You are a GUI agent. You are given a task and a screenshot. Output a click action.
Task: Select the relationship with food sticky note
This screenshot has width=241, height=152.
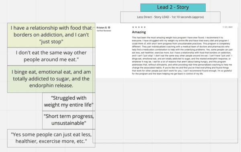point(51,35)
